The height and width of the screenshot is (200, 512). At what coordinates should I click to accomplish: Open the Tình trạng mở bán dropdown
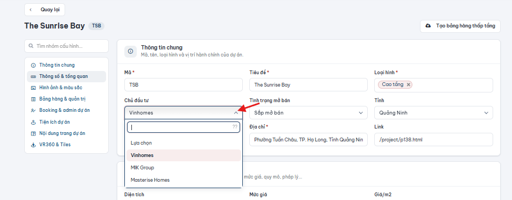(308, 112)
